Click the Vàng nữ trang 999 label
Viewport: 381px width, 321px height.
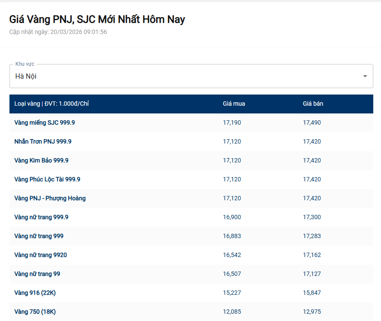click(x=39, y=236)
